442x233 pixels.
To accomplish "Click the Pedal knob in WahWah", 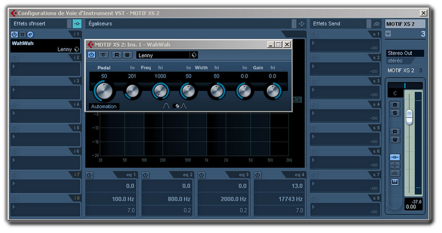I will coord(104,91).
